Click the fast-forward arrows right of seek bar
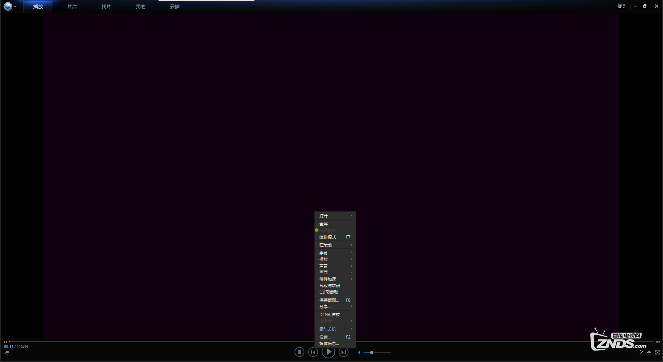This screenshot has width=663, height=362. tap(658, 342)
